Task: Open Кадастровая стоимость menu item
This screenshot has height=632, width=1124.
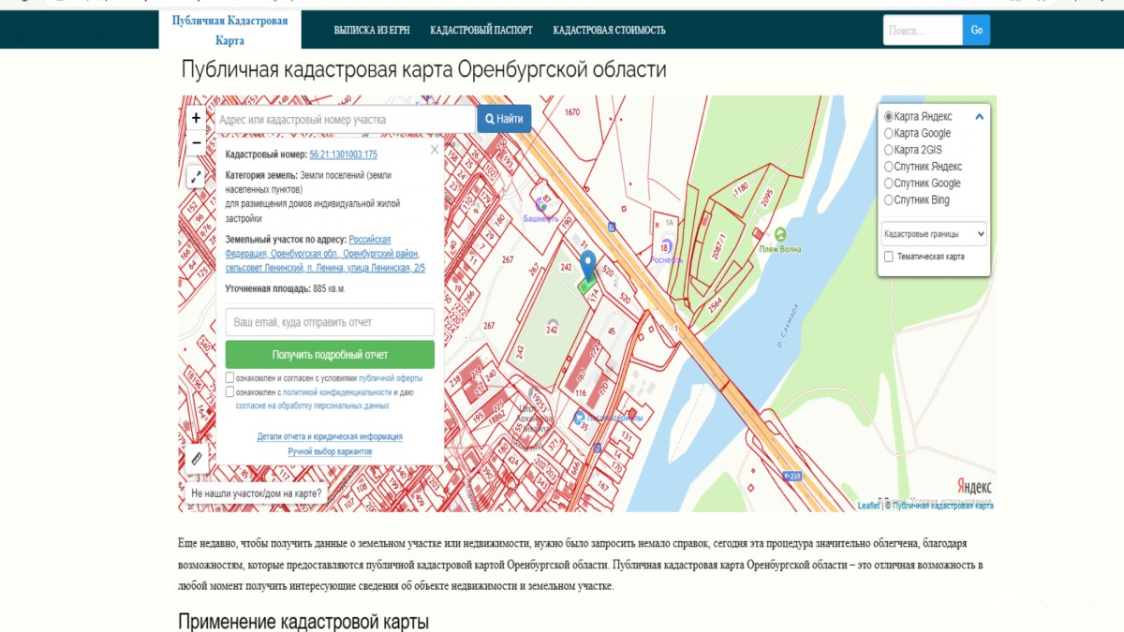Action: 609,30
